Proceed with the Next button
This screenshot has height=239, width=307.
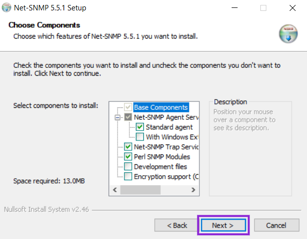click(223, 225)
